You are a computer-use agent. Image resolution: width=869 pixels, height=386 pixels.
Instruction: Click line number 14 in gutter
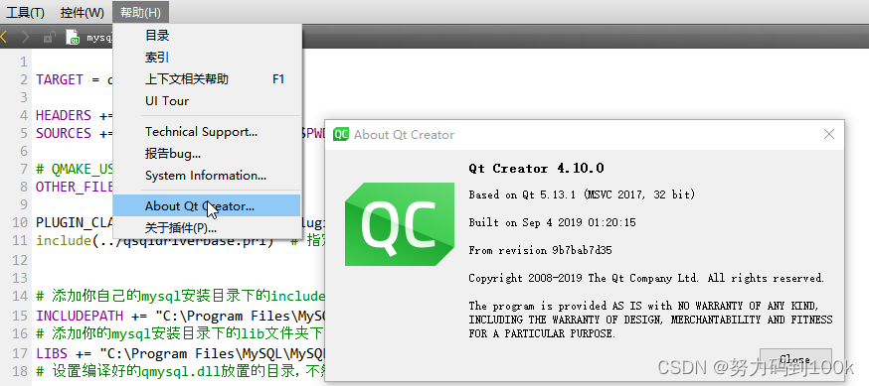20,296
